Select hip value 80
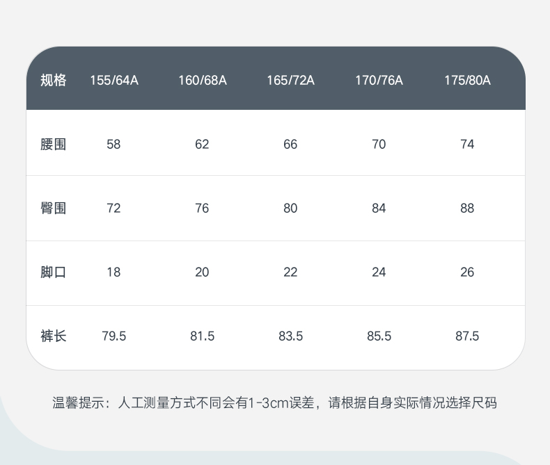Image resolution: width=550 pixels, height=465 pixels. pyautogui.click(x=290, y=208)
